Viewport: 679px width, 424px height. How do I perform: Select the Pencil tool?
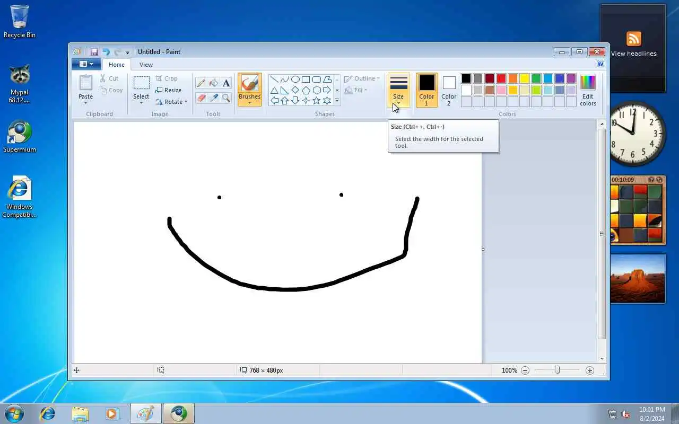tap(201, 83)
